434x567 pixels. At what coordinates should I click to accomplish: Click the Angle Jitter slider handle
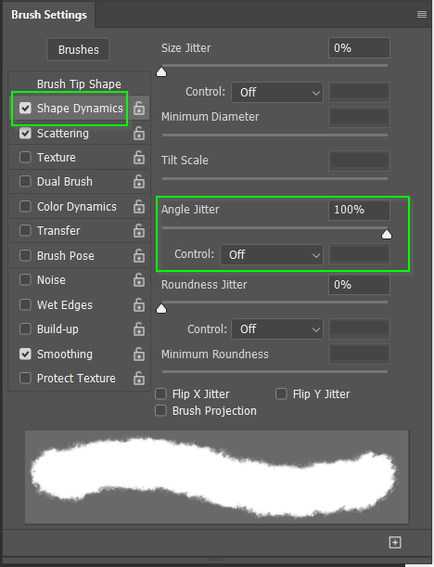[x=387, y=235]
